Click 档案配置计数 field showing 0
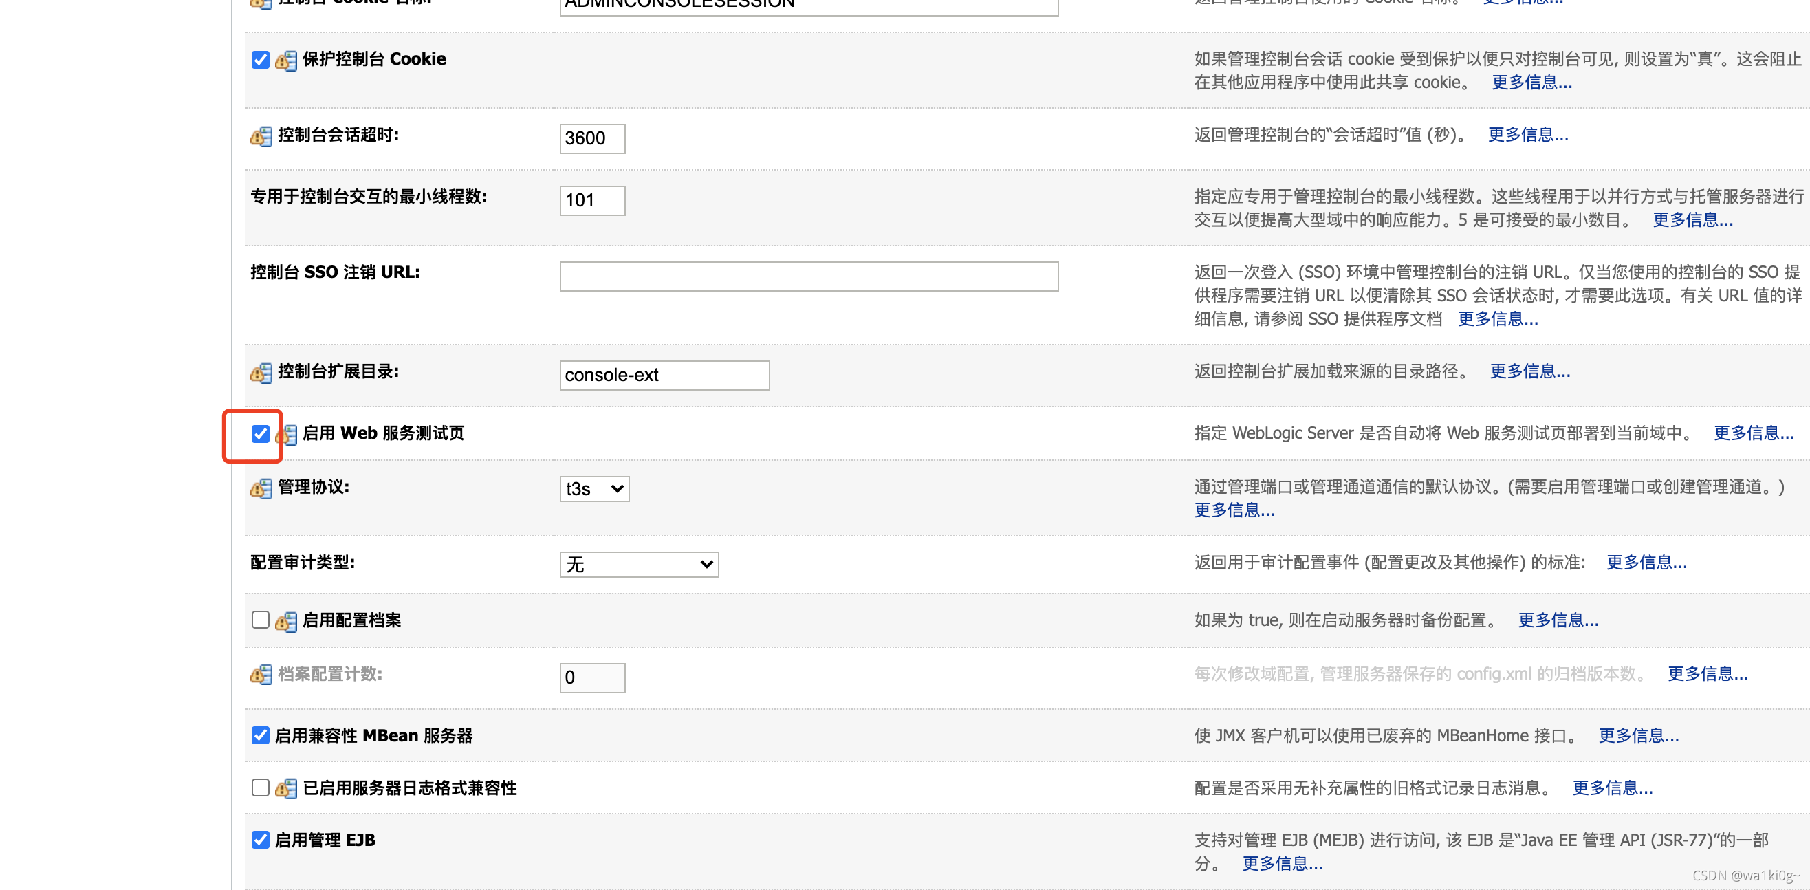 tap(592, 677)
